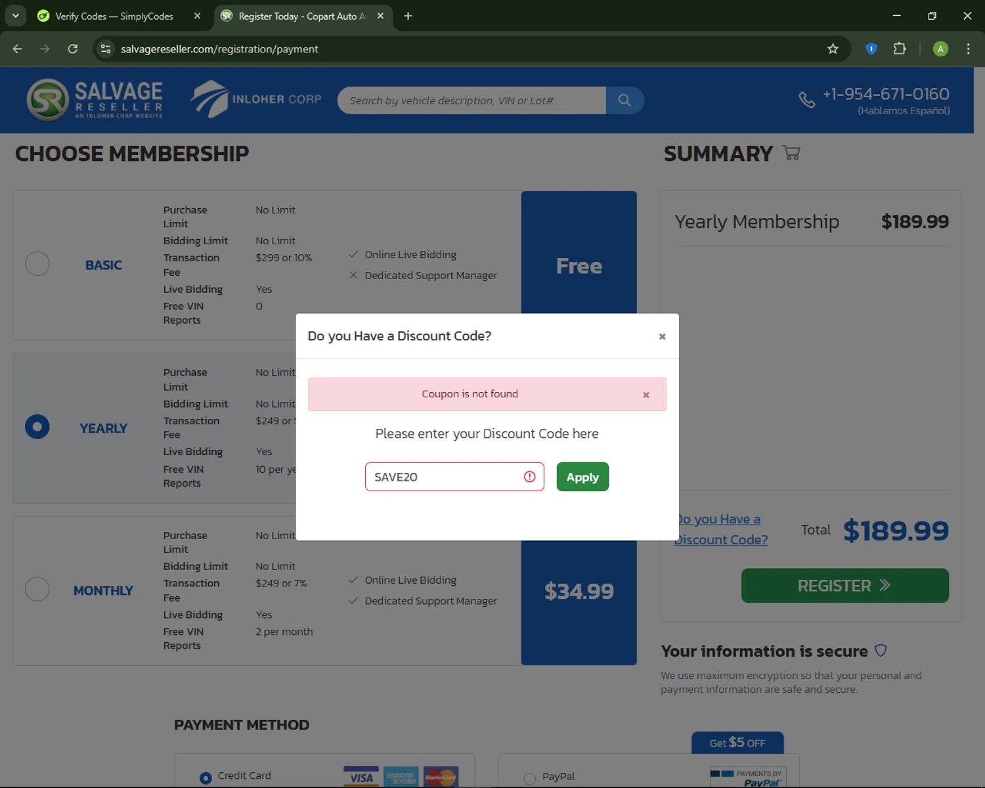Click the discount code input with SAVE20
The image size is (985, 788).
click(x=454, y=477)
